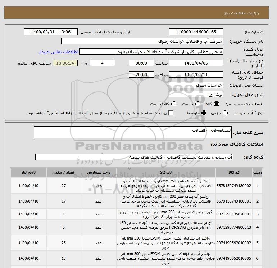This screenshot has width=277, height=268.
Task: Open the اطلاعات تماس خریدار link
Action: pos(58,52)
